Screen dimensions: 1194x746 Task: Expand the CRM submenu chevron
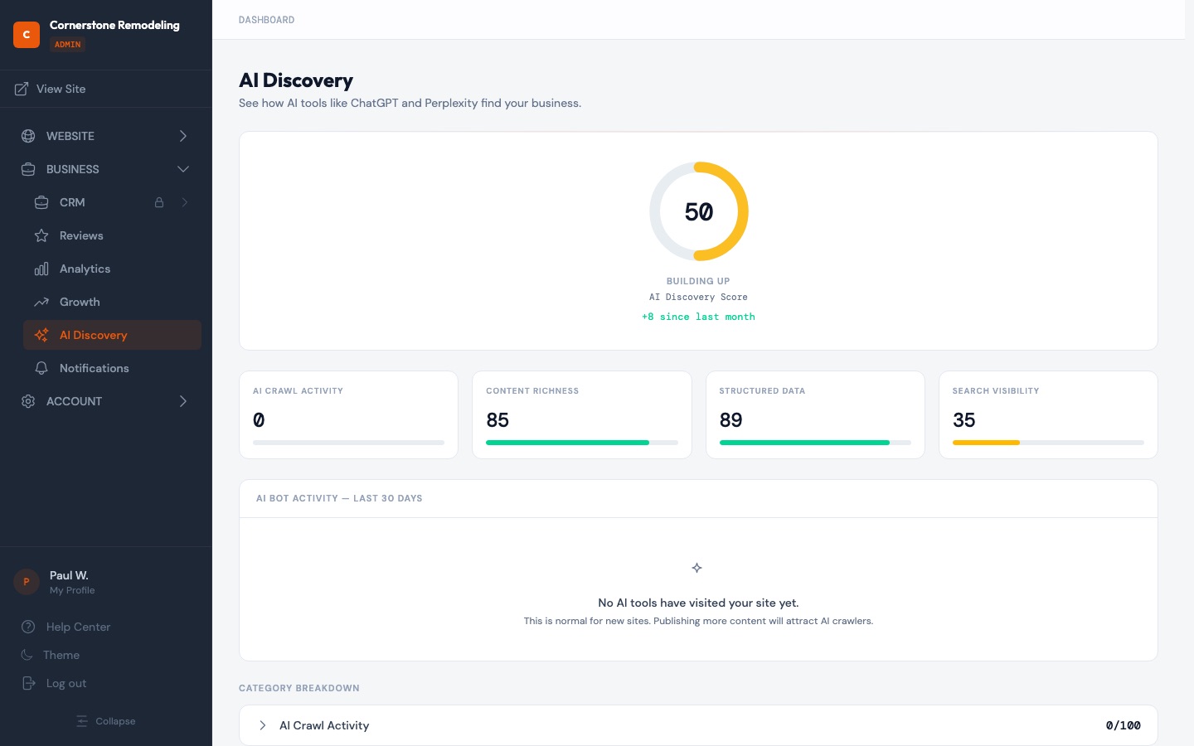click(184, 202)
